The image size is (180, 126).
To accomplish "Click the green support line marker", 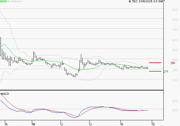I will click(155, 71).
